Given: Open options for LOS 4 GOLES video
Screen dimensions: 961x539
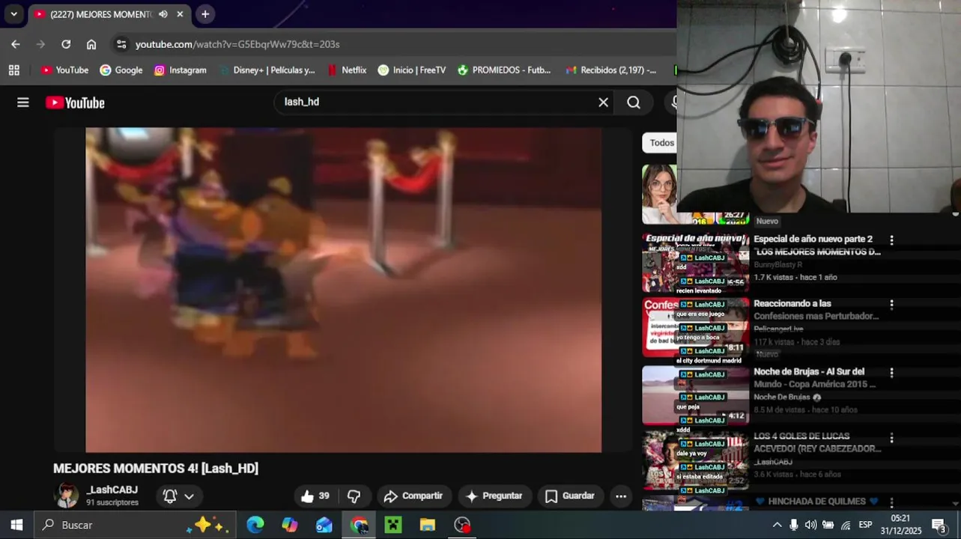Looking at the screenshot, I should pos(891,437).
